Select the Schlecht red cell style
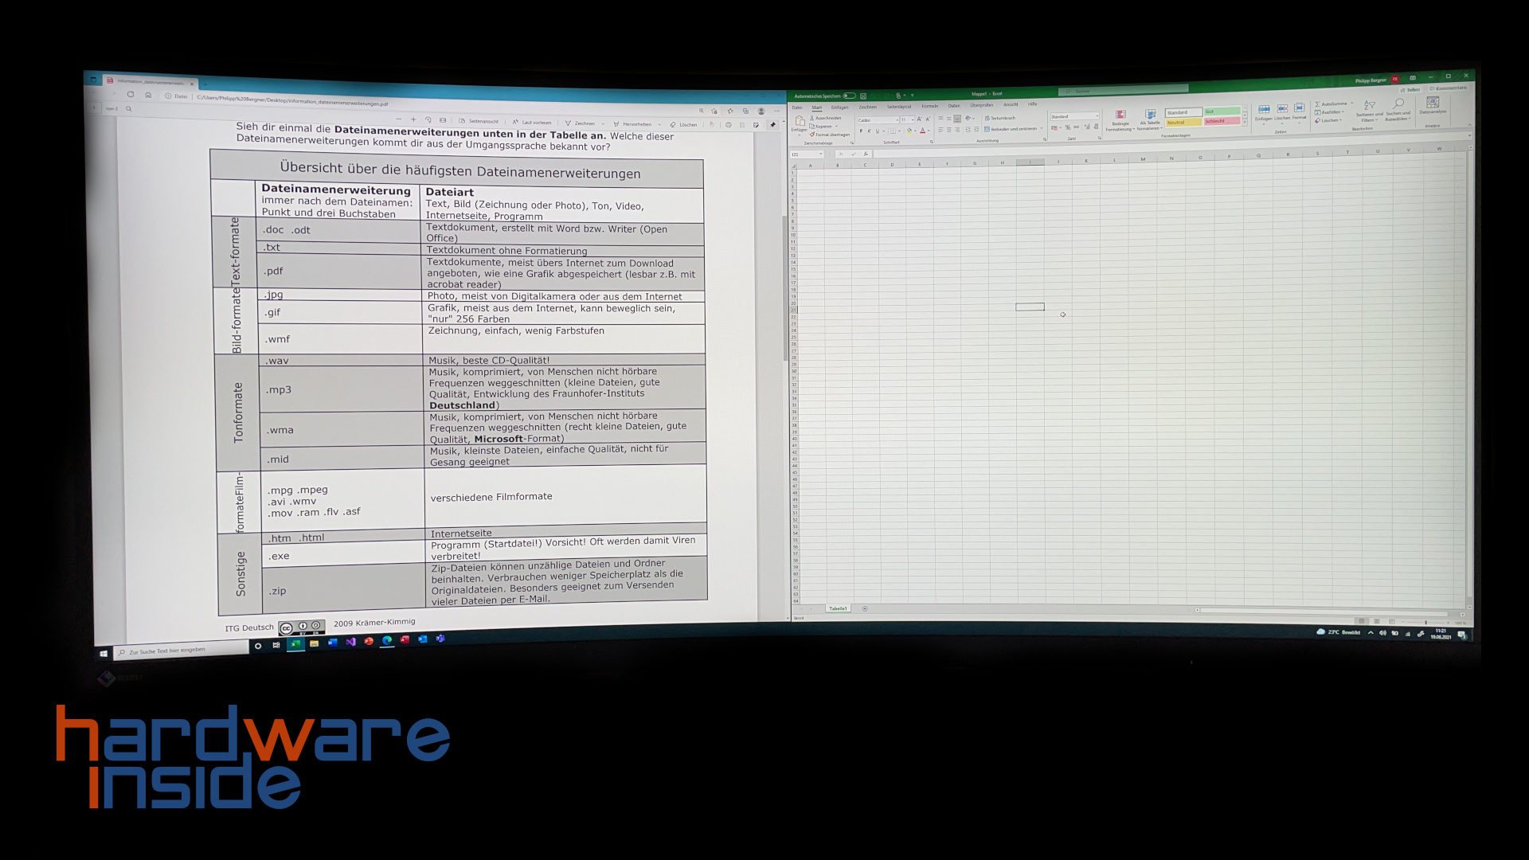 click(x=1222, y=121)
